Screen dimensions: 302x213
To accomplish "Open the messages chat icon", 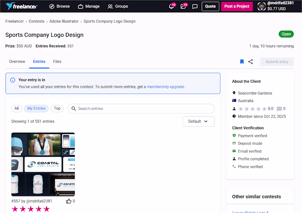I will tap(195, 7).
